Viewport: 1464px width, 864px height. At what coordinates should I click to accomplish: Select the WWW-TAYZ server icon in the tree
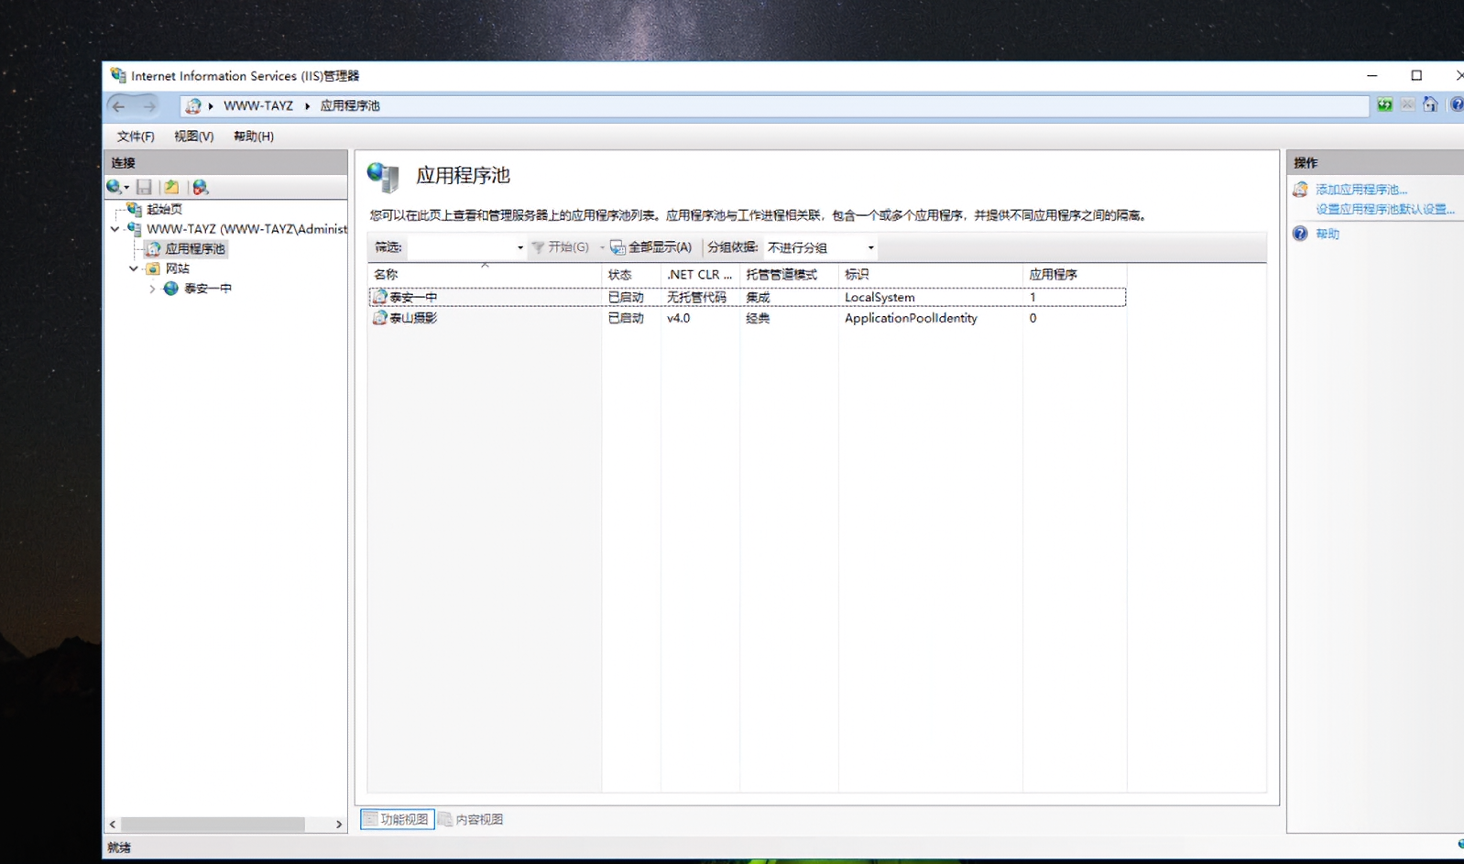coord(135,229)
